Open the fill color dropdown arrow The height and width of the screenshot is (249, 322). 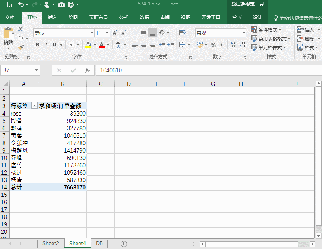coord(95,45)
